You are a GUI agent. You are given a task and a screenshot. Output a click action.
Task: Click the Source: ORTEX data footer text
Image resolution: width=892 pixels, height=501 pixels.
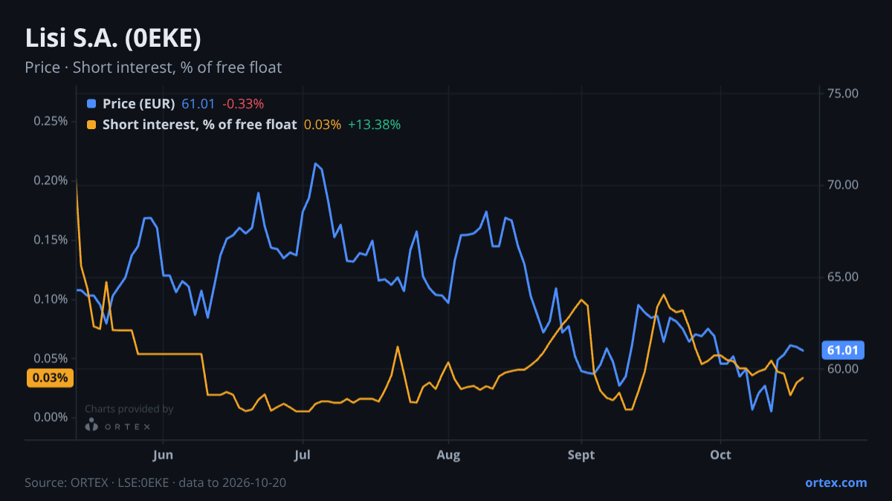pyautogui.click(x=155, y=482)
